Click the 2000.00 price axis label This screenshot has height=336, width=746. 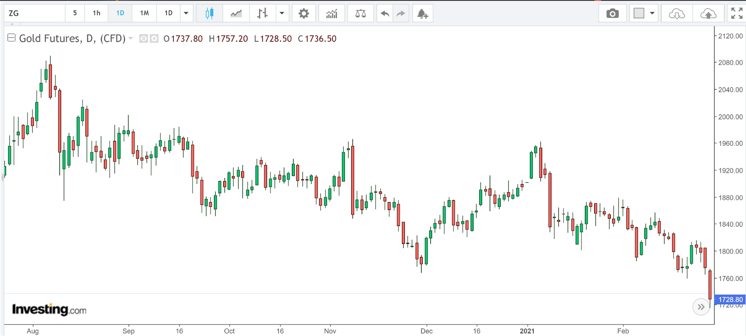730,117
